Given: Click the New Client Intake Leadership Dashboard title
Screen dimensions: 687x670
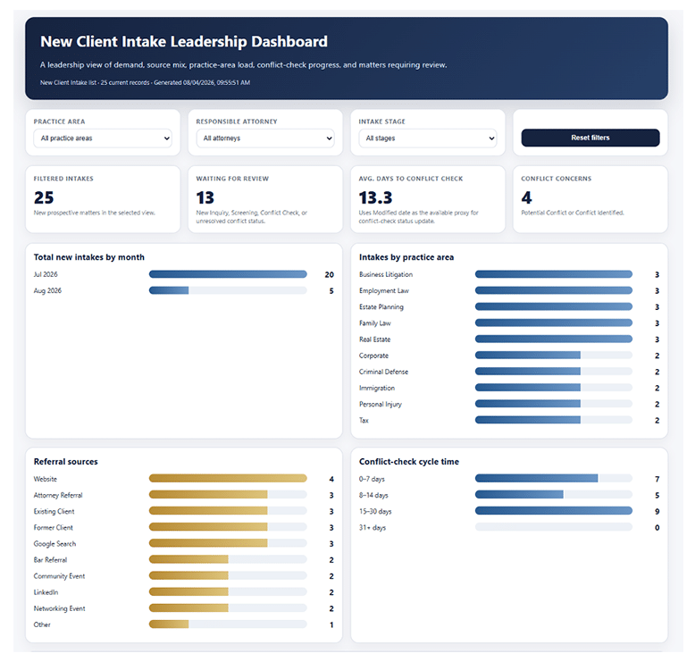Looking at the screenshot, I should [x=183, y=42].
